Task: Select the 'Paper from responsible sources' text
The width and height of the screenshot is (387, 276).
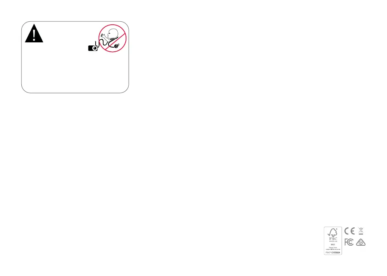Action: click(x=333, y=248)
